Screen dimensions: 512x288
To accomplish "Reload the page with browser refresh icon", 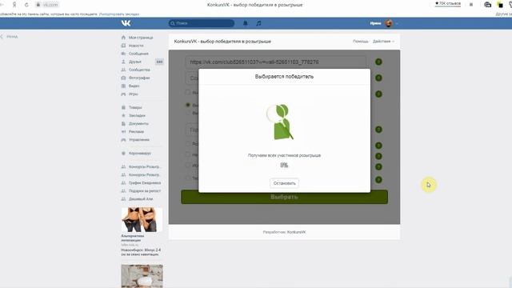I will click(x=26, y=5).
